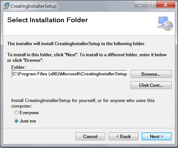Choose the Just me radio option
The image size is (178, 148).
click(x=16, y=121)
